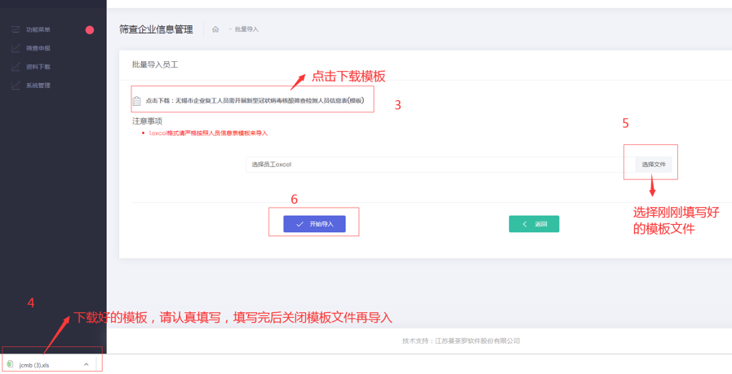Click the Excel file icon for jcmb (3).xls
Image resolution: width=732 pixels, height=374 pixels.
pyautogui.click(x=11, y=364)
